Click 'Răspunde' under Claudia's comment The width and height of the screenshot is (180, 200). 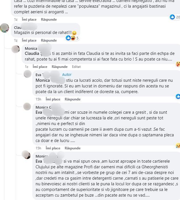pyautogui.click(x=49, y=40)
